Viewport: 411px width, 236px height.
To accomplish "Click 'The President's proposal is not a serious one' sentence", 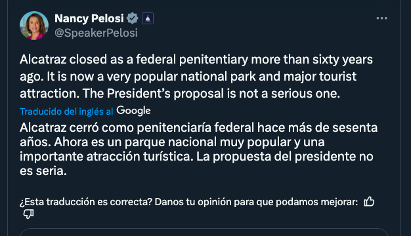I will tap(211, 93).
